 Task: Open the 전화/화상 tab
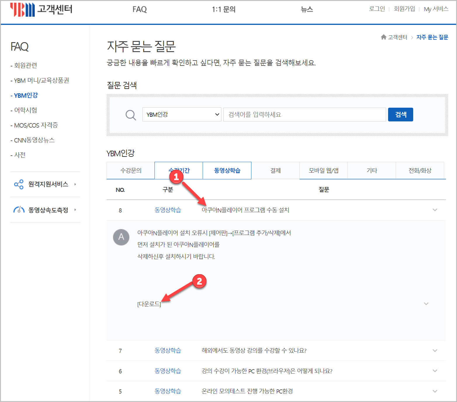click(x=420, y=170)
